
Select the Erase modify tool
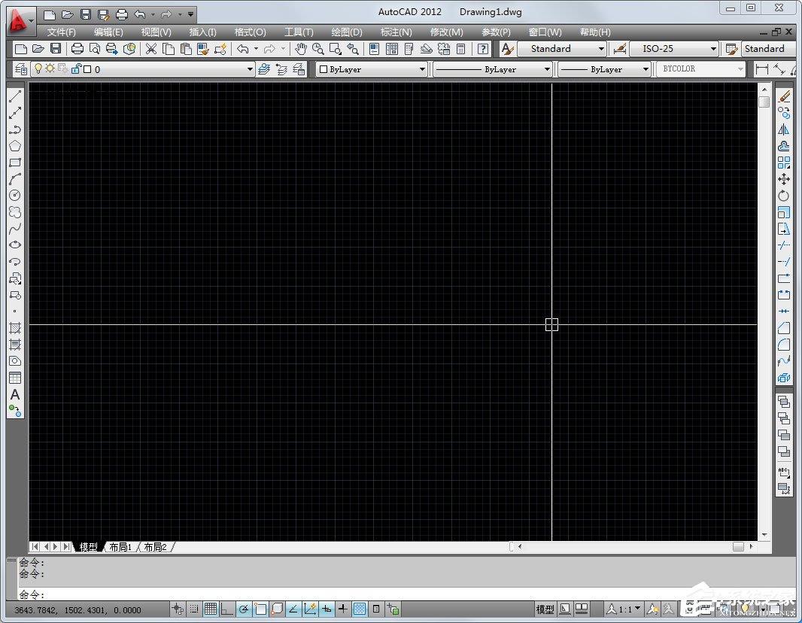784,96
